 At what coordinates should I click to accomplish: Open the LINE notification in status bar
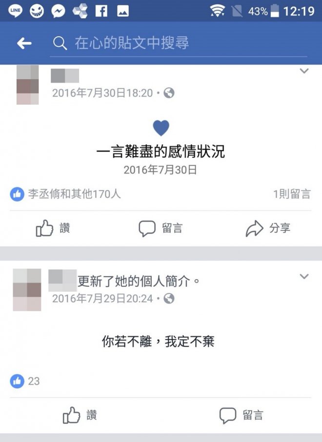pyautogui.click(x=15, y=11)
